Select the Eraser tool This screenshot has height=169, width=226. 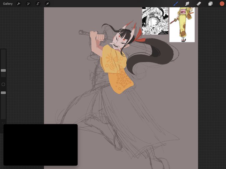click(199, 4)
